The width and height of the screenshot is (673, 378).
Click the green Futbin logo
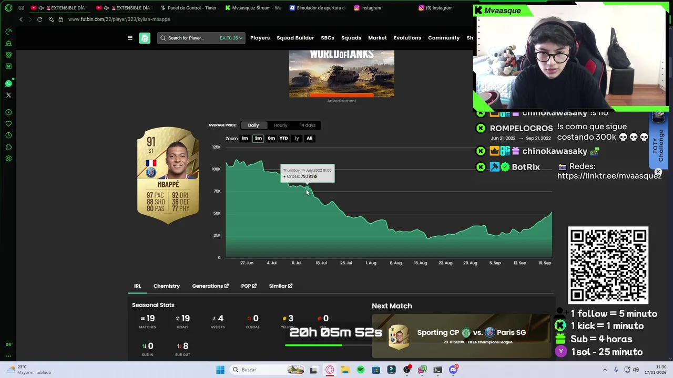pyautogui.click(x=145, y=38)
